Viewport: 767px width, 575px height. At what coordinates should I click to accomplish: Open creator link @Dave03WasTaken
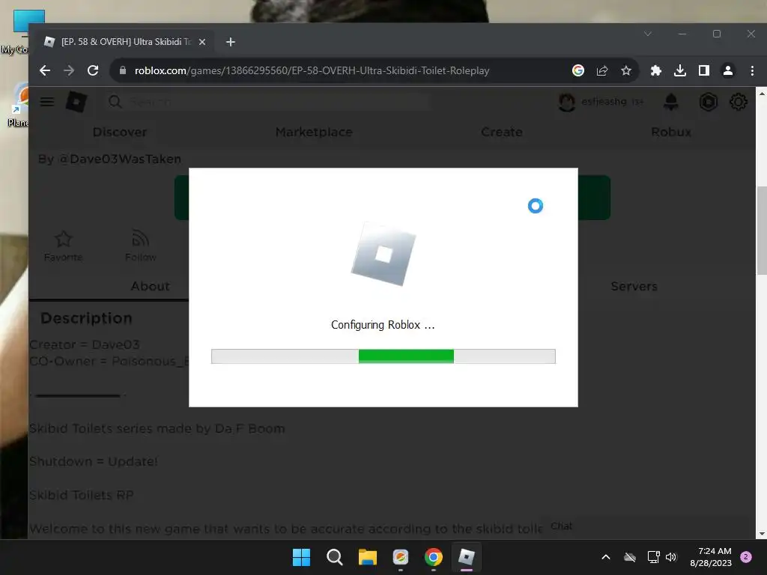[120, 159]
